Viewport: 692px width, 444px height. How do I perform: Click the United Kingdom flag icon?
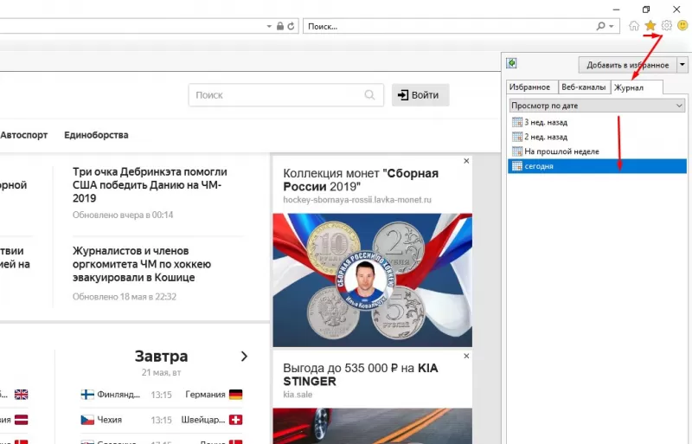point(21,395)
